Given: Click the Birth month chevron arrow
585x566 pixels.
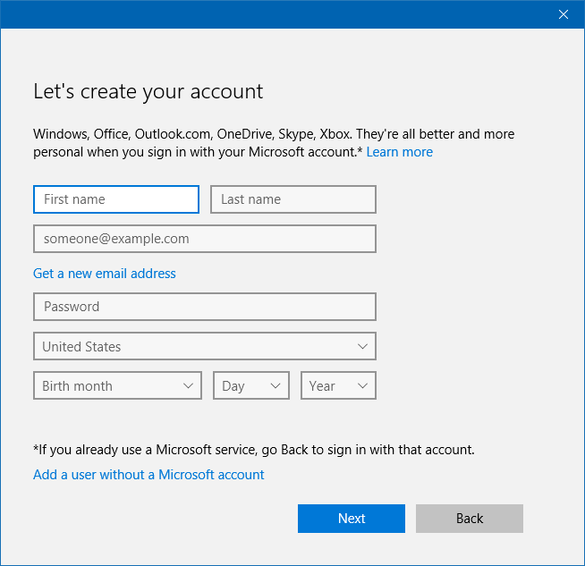Looking at the screenshot, I should coord(189,386).
